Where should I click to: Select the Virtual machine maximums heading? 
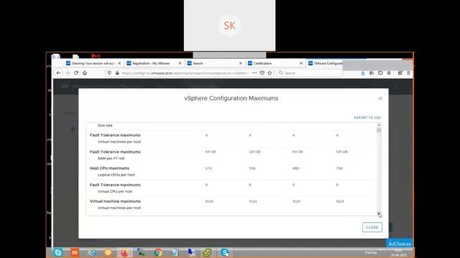[115, 201]
